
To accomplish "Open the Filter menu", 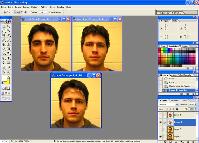I will [44, 7].
